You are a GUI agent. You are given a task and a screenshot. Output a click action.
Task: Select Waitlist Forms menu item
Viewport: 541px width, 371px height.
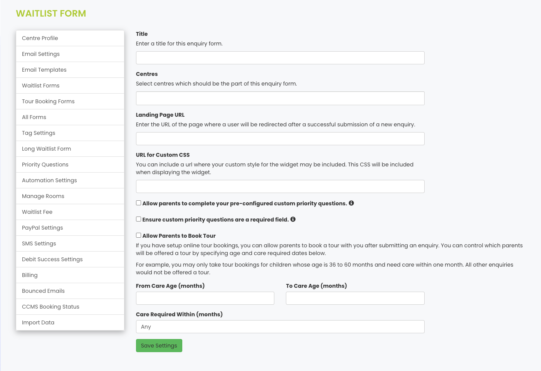click(x=70, y=86)
